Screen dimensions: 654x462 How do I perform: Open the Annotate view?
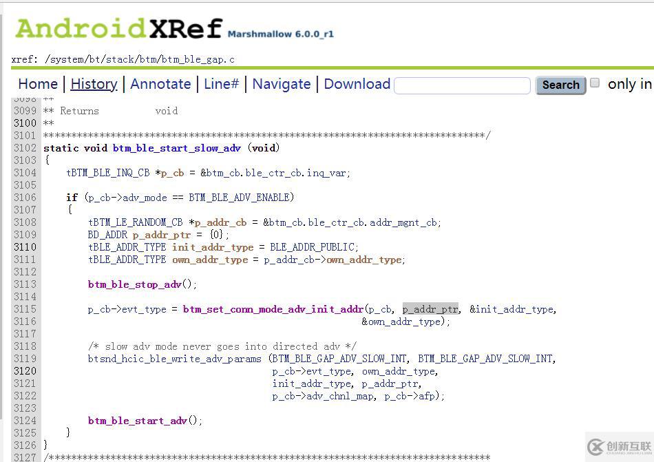160,84
